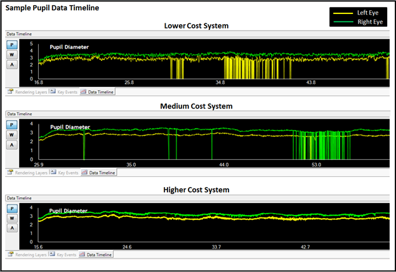Image resolution: width=396 pixels, height=272 pixels.
Task: Toggle the A button in Higher Cost System timeline
Action: [12, 228]
